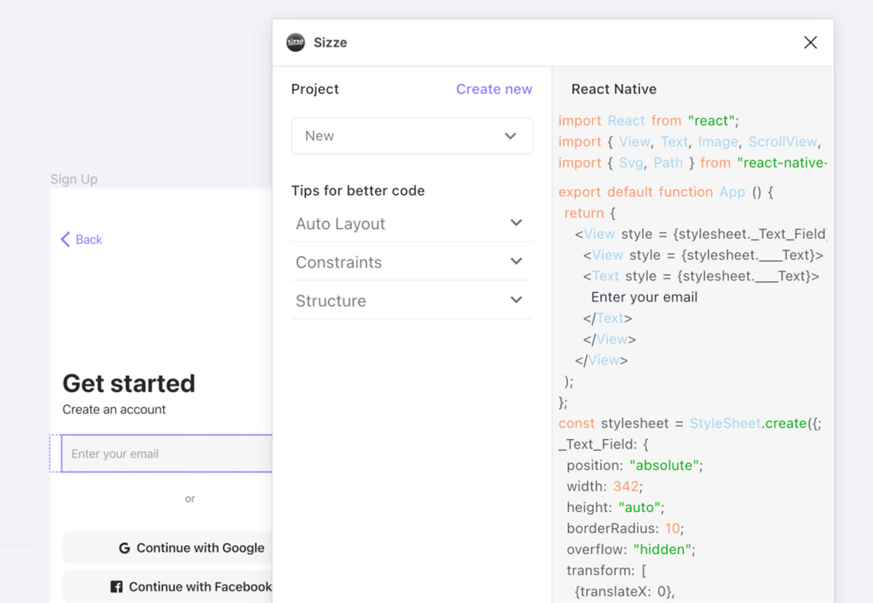
Task: Click the 'return {' code line
Action: tap(589, 213)
